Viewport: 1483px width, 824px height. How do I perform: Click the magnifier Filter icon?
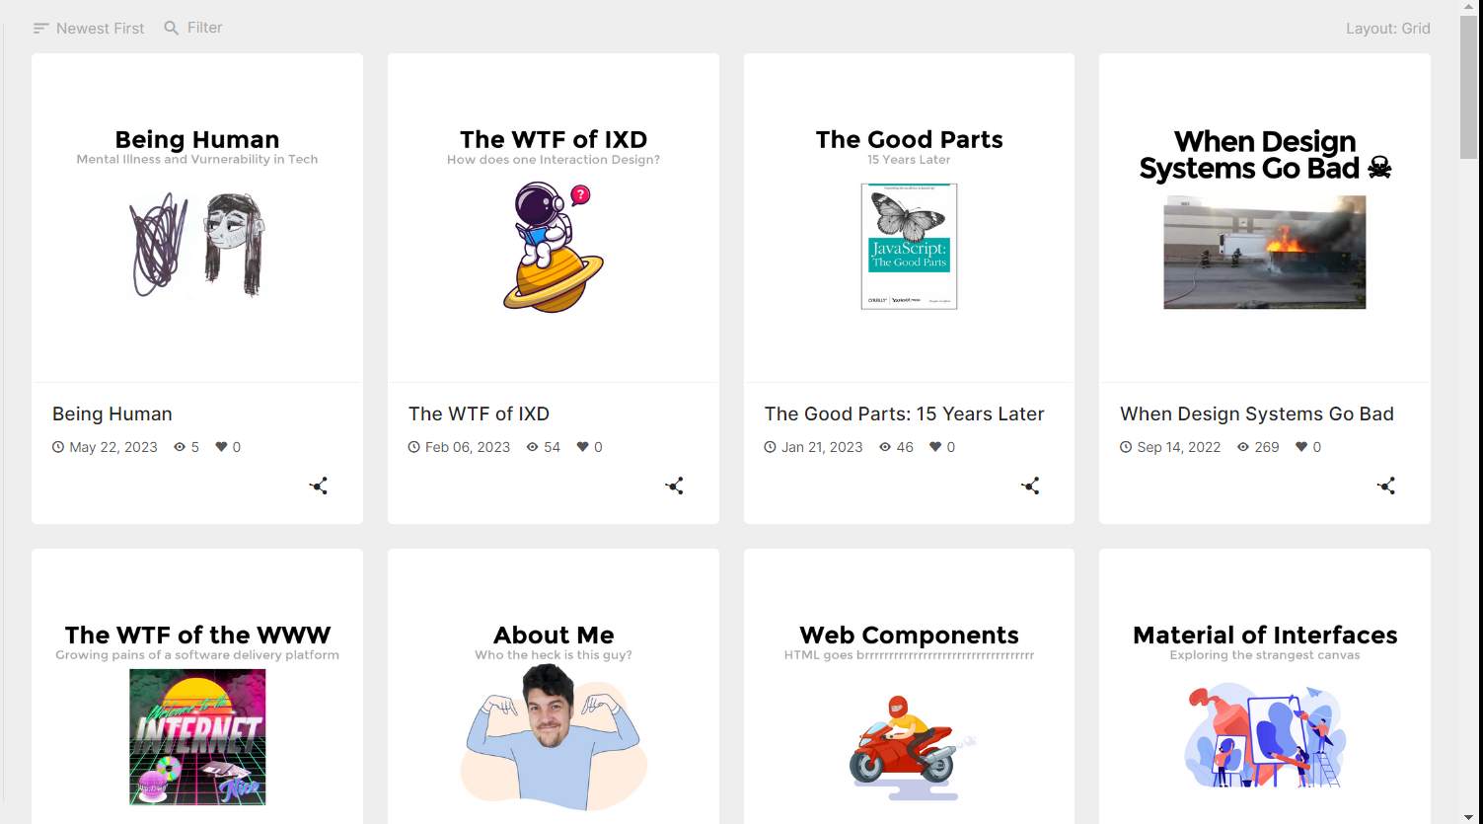click(x=172, y=28)
